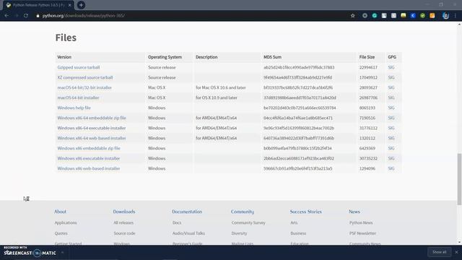Click MD5 sum of Windows help file
The width and height of the screenshot is (462, 260).
pos(300,108)
